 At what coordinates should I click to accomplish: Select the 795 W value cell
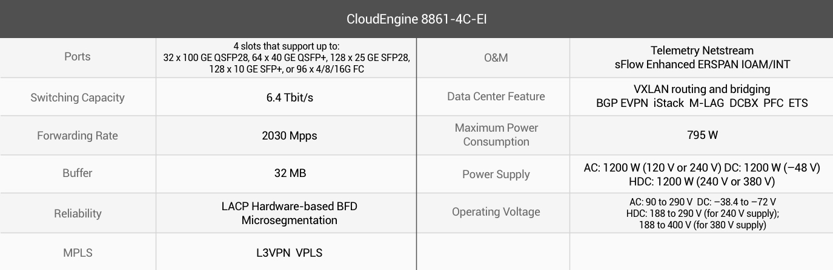coord(702,135)
